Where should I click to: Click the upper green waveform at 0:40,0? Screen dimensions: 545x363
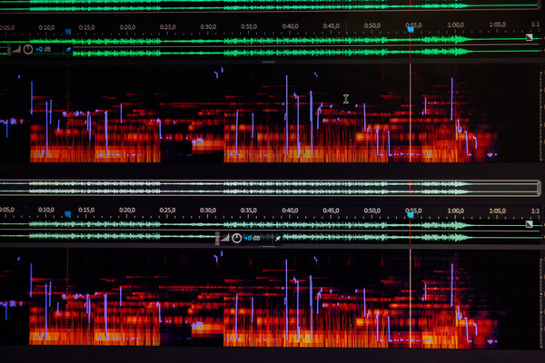[291, 41]
